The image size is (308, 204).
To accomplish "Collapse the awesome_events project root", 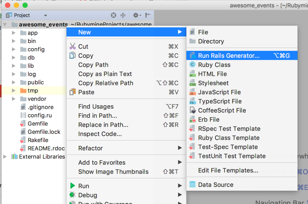I will point(5,24).
